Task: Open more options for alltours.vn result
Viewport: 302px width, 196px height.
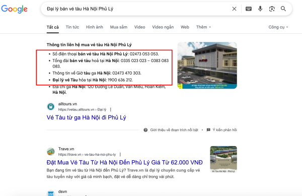Action: click(111, 109)
